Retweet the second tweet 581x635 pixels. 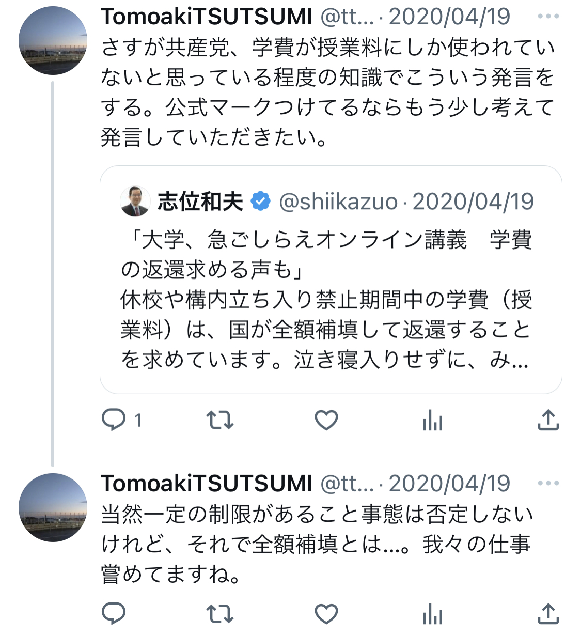(220, 613)
